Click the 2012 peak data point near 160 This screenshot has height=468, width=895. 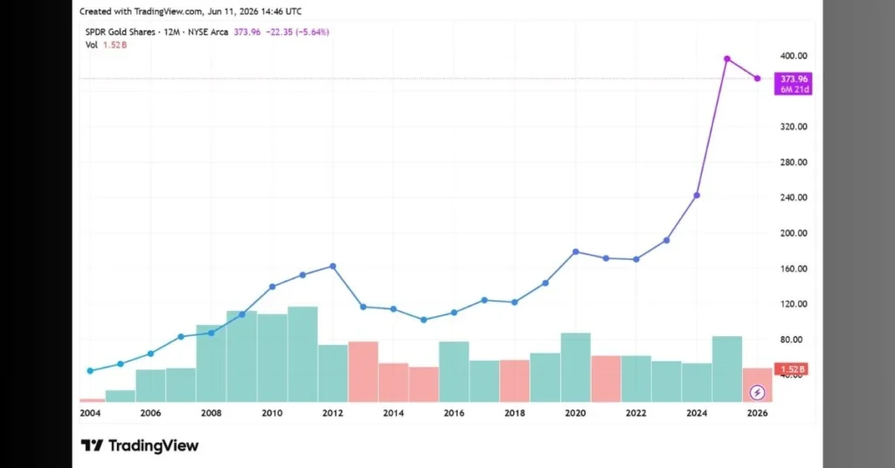[x=333, y=266]
